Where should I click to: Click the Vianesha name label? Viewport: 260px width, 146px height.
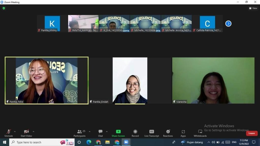point(181,102)
